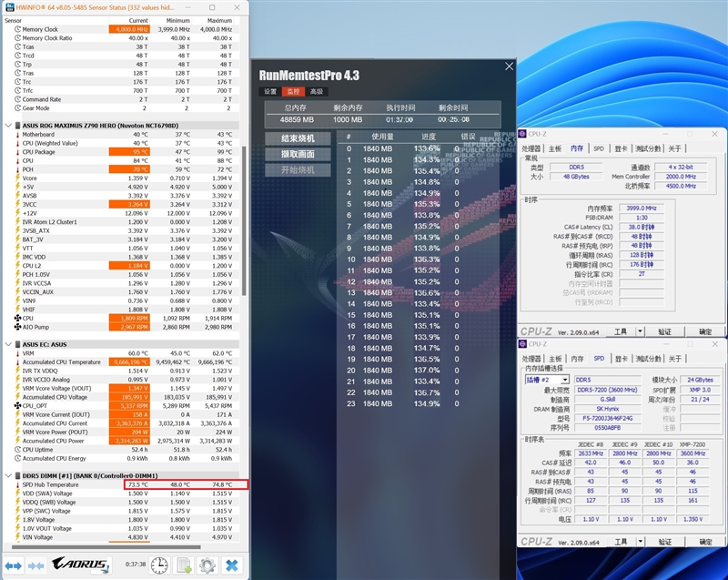Click 验证 button in upper CPU-Z window

click(x=665, y=331)
